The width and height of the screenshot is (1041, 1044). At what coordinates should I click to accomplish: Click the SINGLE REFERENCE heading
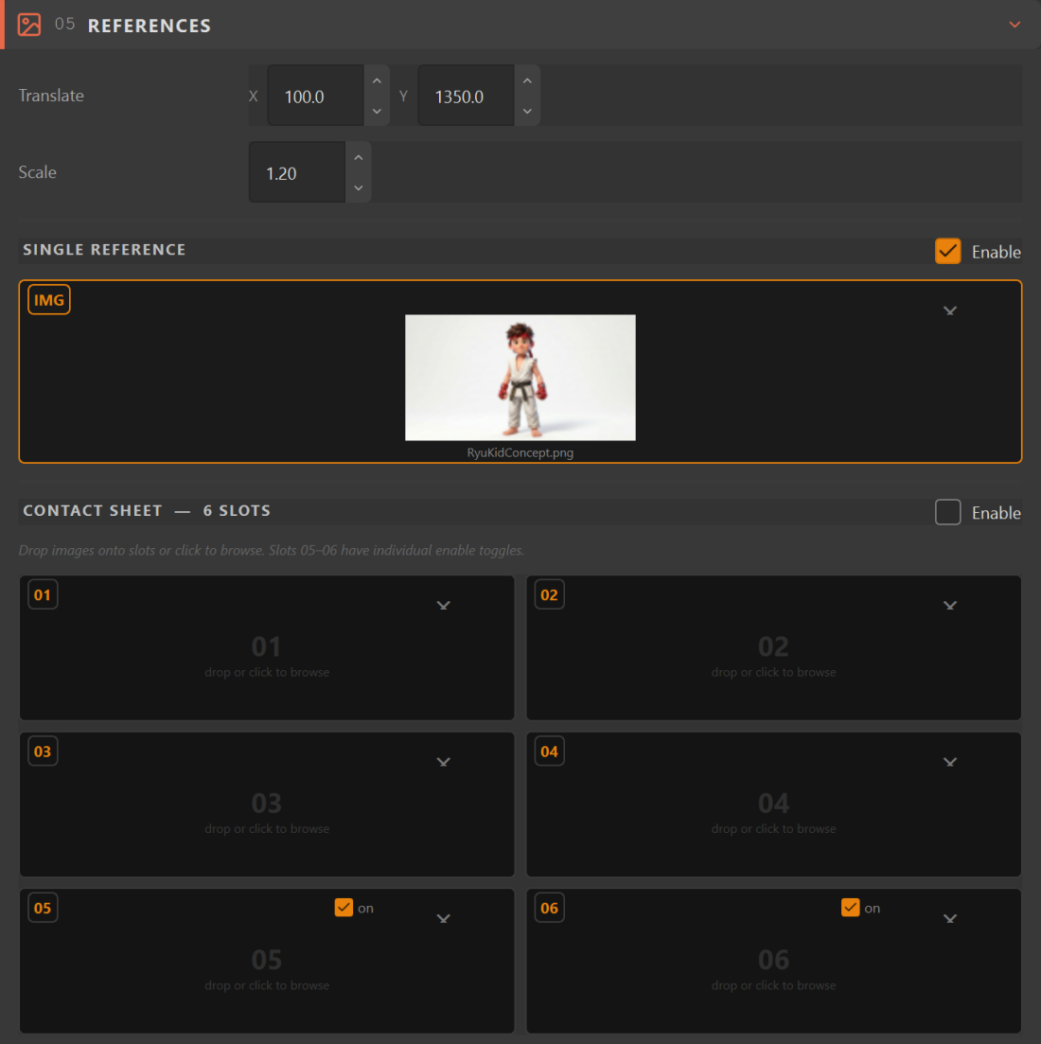(x=104, y=250)
